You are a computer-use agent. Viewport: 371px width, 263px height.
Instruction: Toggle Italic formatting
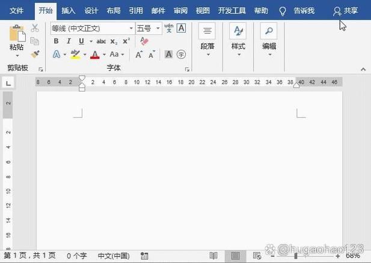[x=69, y=41]
